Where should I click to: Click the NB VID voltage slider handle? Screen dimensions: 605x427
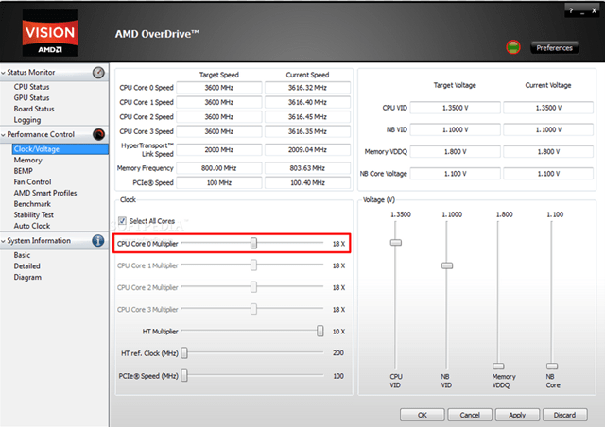[x=447, y=265]
